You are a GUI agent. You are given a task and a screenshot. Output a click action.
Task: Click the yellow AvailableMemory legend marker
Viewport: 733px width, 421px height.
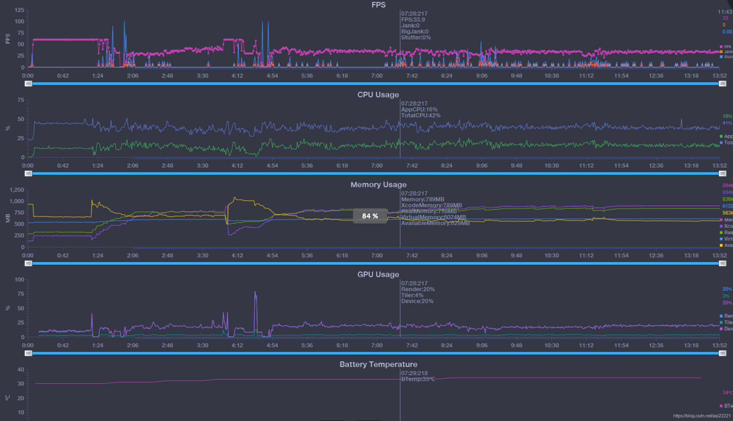click(x=721, y=245)
